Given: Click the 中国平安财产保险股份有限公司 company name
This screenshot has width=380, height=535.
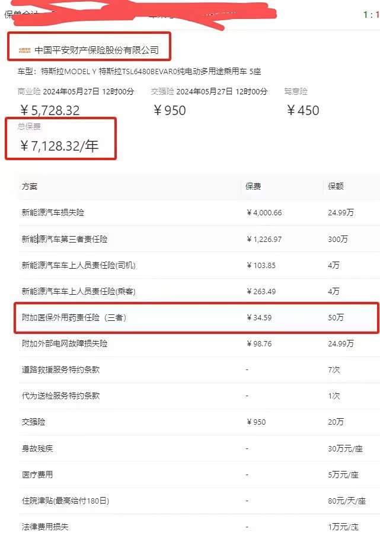Looking at the screenshot, I should (x=97, y=50).
